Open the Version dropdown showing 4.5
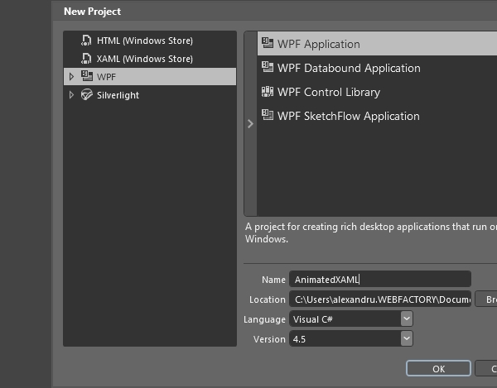The height and width of the screenshot is (388, 497). coord(406,338)
